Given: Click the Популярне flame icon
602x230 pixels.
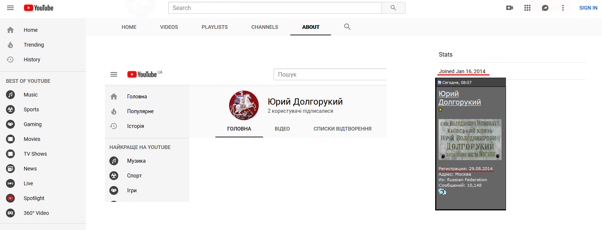Looking at the screenshot, I should click(114, 111).
